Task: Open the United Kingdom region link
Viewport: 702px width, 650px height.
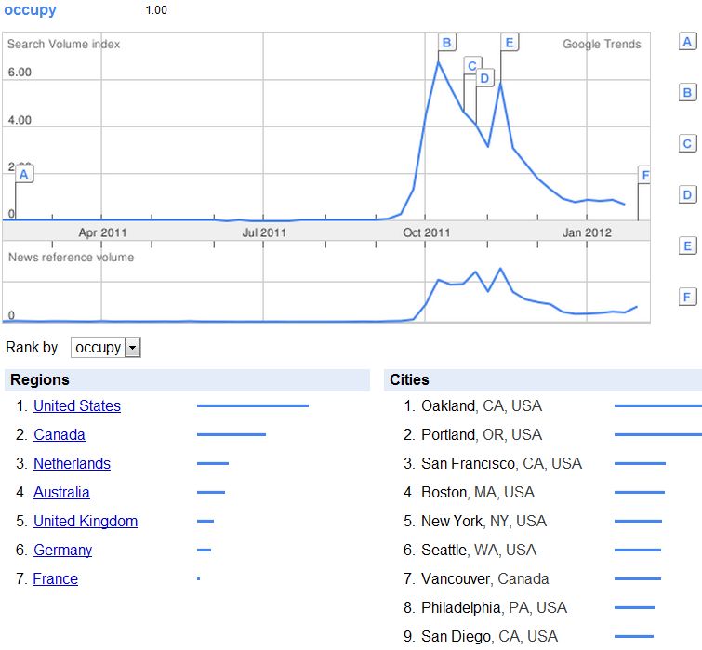Action: (86, 522)
